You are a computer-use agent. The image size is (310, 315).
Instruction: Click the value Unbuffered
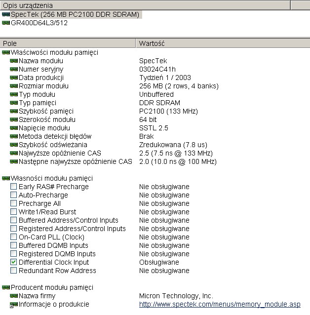coord(156,94)
